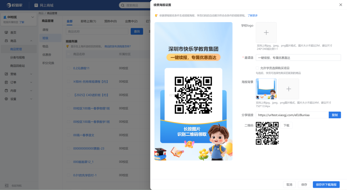
Task: Select 优惠券 in 商品管理 menu
Action: [x=47, y=54]
